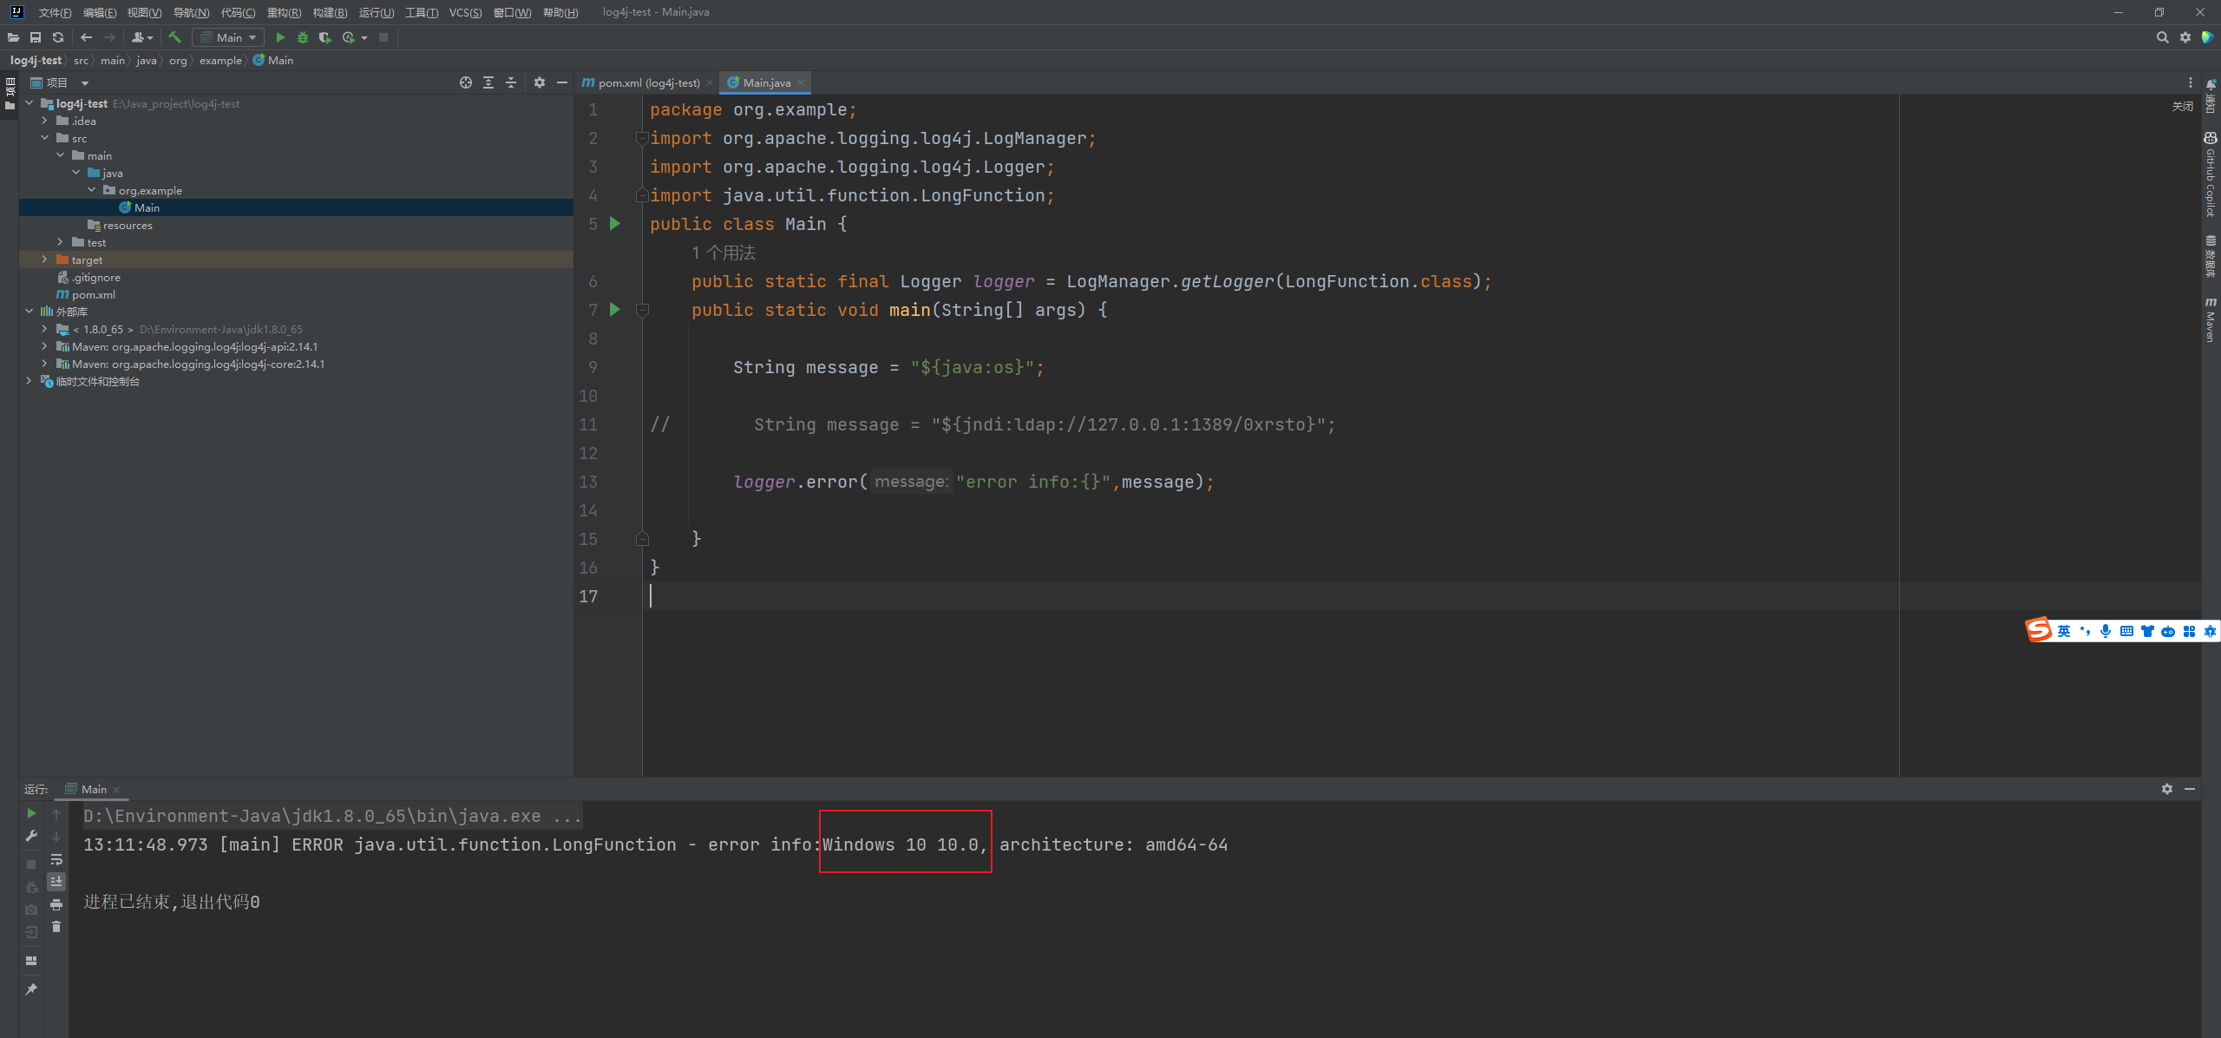The width and height of the screenshot is (2221, 1038).
Task: Fold the imports block at line 2
Action: [x=643, y=138]
